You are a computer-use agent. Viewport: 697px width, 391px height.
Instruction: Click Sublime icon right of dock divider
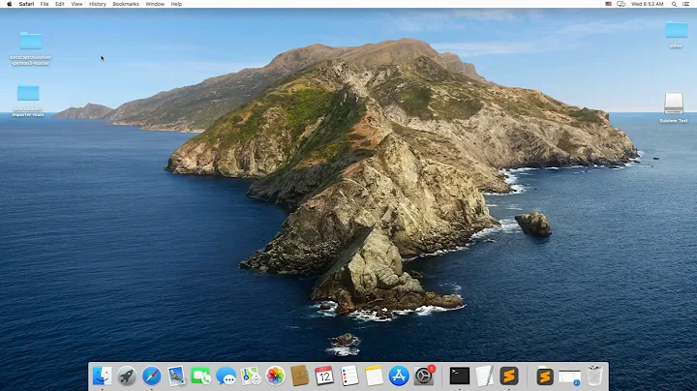pyautogui.click(x=545, y=376)
